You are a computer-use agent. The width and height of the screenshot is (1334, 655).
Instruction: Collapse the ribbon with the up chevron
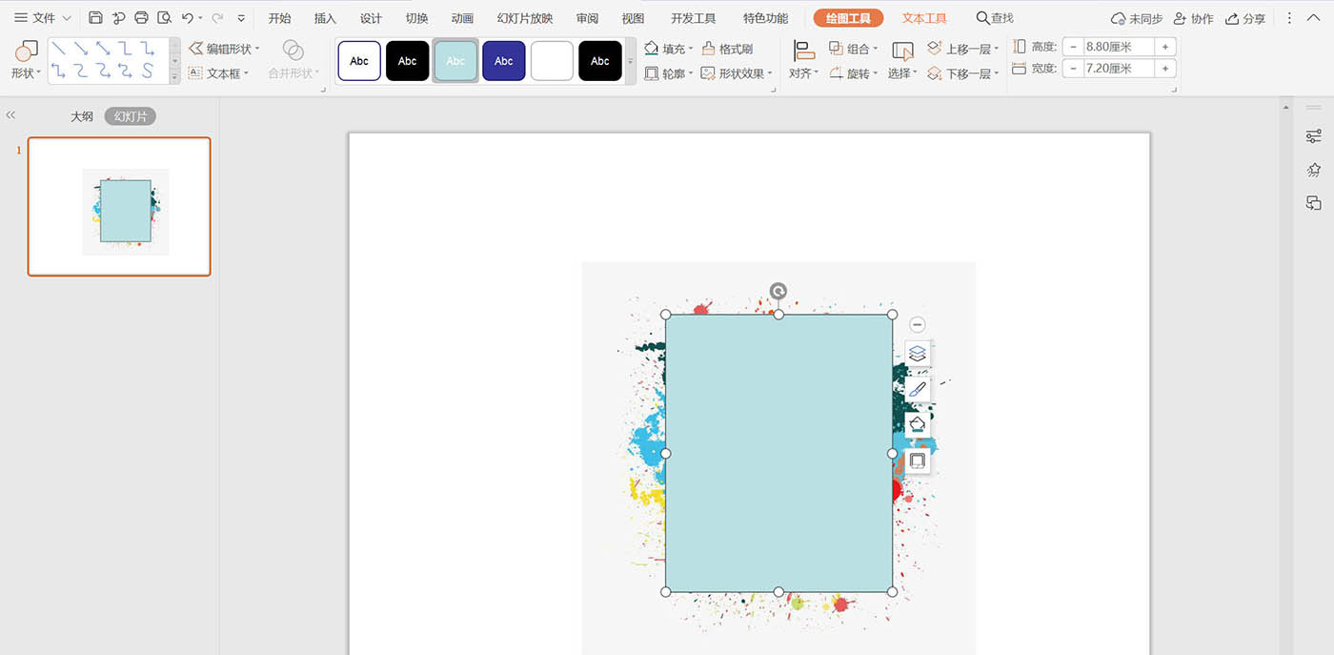pos(1315,18)
